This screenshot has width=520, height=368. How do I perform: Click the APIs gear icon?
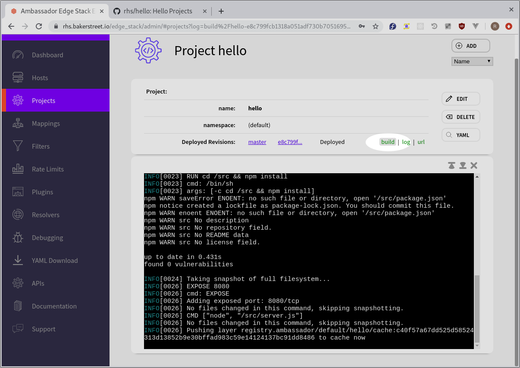[x=18, y=283]
